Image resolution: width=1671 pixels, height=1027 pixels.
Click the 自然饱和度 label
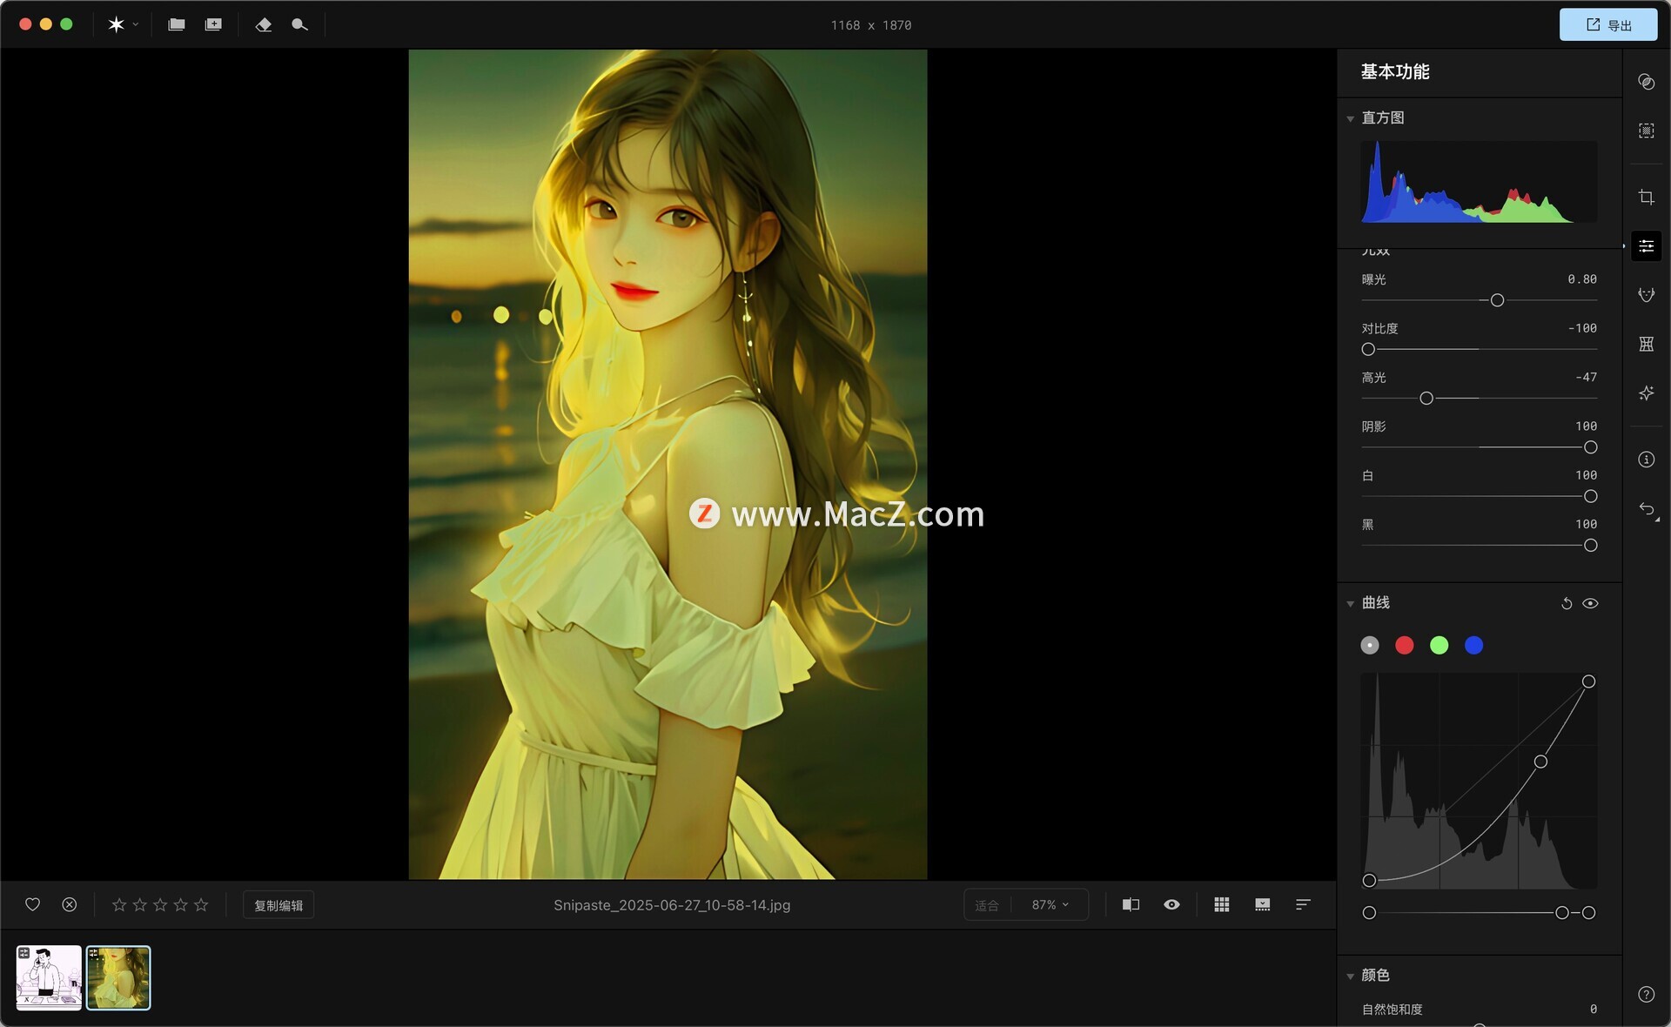tap(1392, 1010)
